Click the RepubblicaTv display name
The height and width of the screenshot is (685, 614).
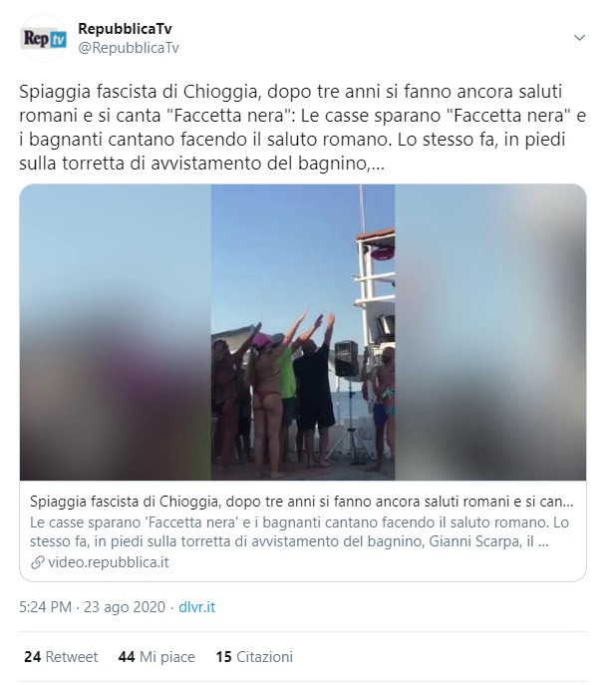(x=125, y=28)
